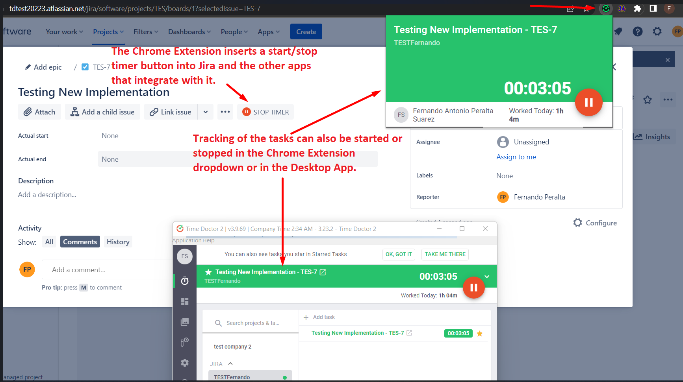Open issue three-dots menu at top right

pos(668,100)
